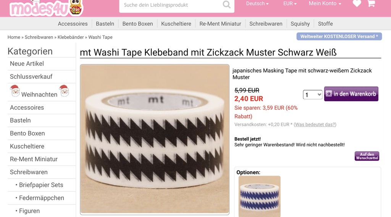Click the matryoshka doll mascot icon
The width and height of the screenshot is (391, 217).
click(76, 8)
